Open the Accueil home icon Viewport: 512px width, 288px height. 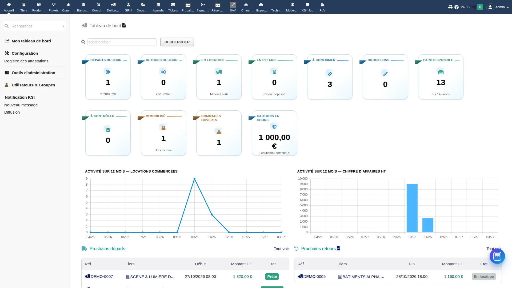coord(9,5)
